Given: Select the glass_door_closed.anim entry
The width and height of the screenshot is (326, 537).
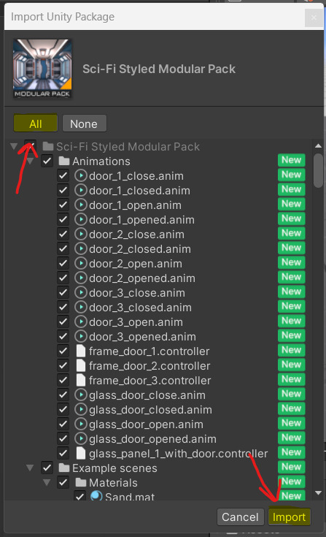Looking at the screenshot, I should pos(150,410).
